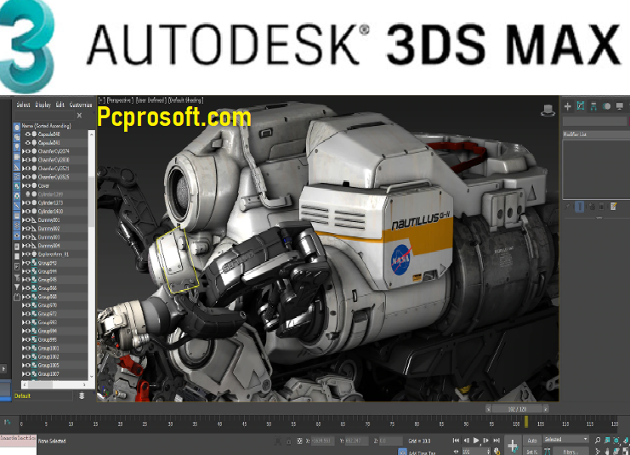Open the Motion command panel tab
Viewport: 630px width, 455px height.
607,106
